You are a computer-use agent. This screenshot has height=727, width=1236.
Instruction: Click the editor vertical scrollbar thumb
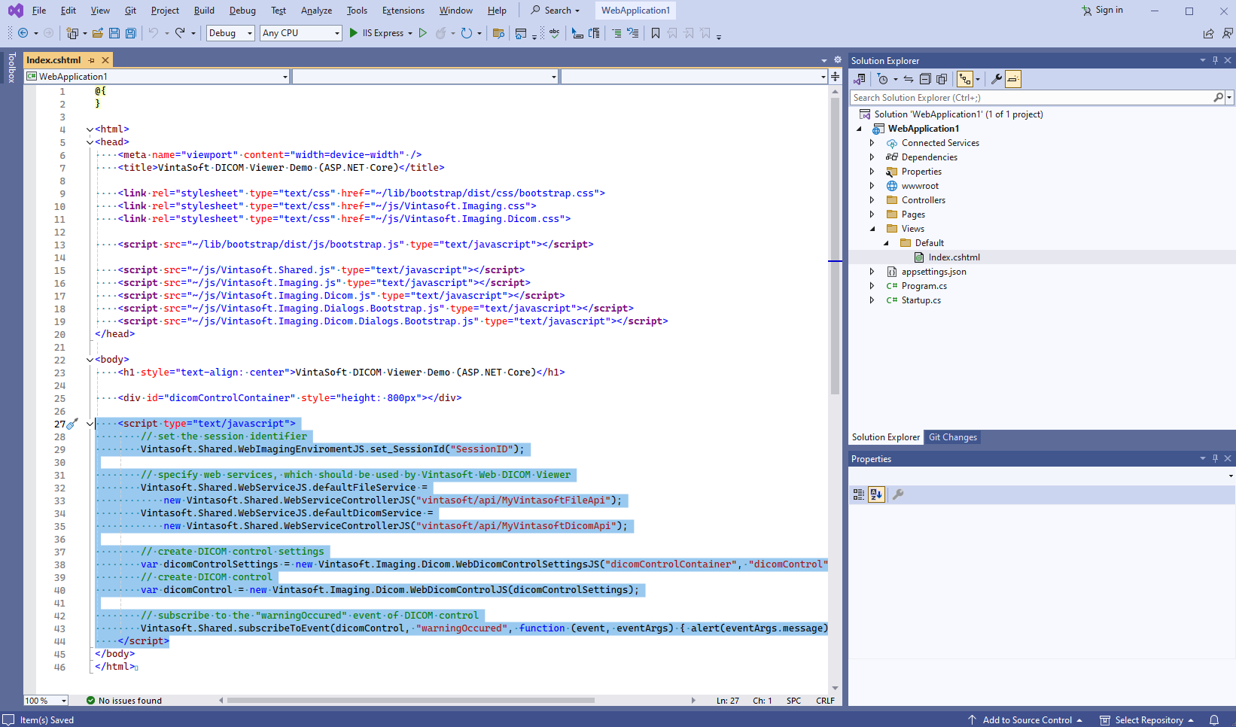click(835, 245)
